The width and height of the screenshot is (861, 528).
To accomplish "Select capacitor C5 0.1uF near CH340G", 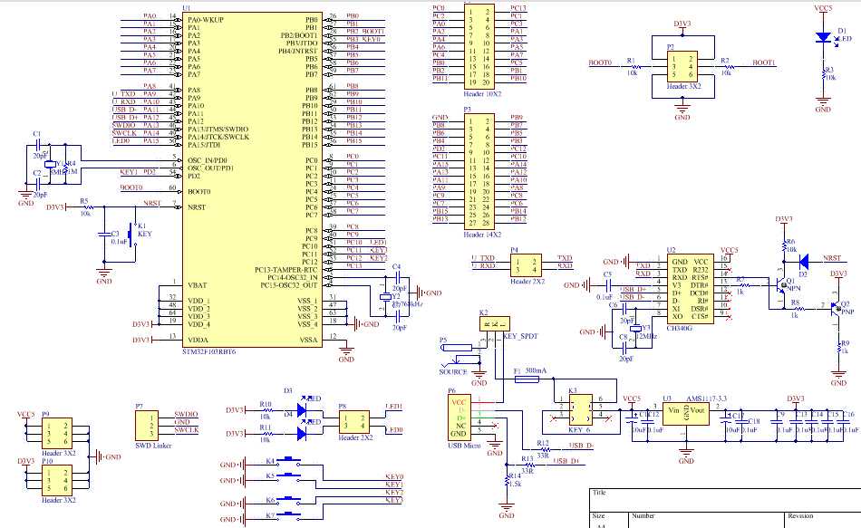I will click(607, 285).
